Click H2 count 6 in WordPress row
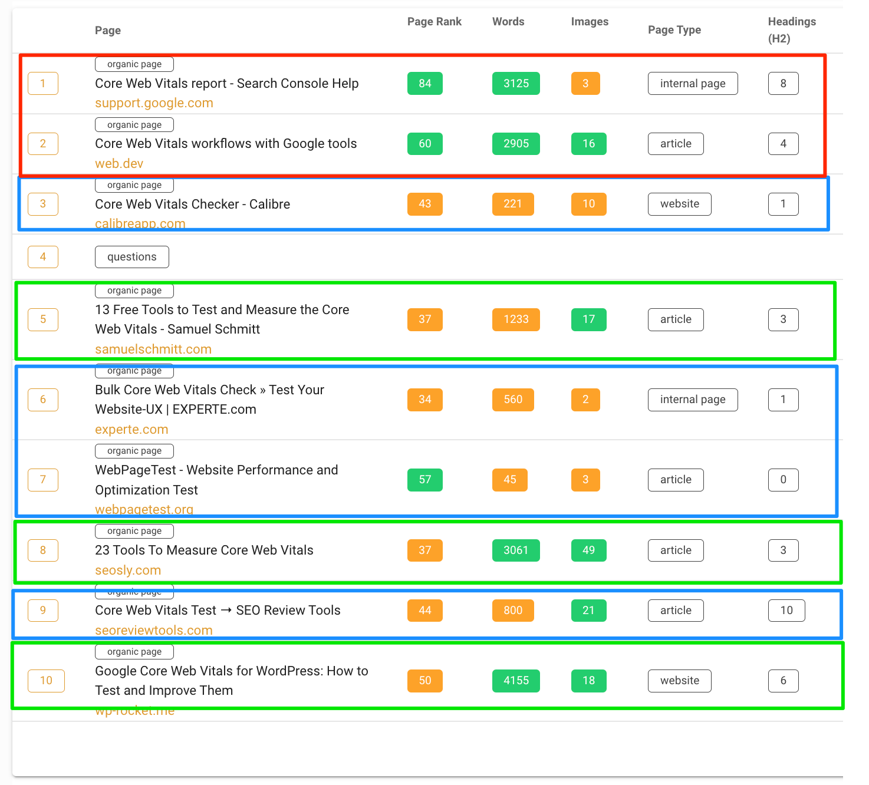Image resolution: width=869 pixels, height=785 pixels. point(784,681)
